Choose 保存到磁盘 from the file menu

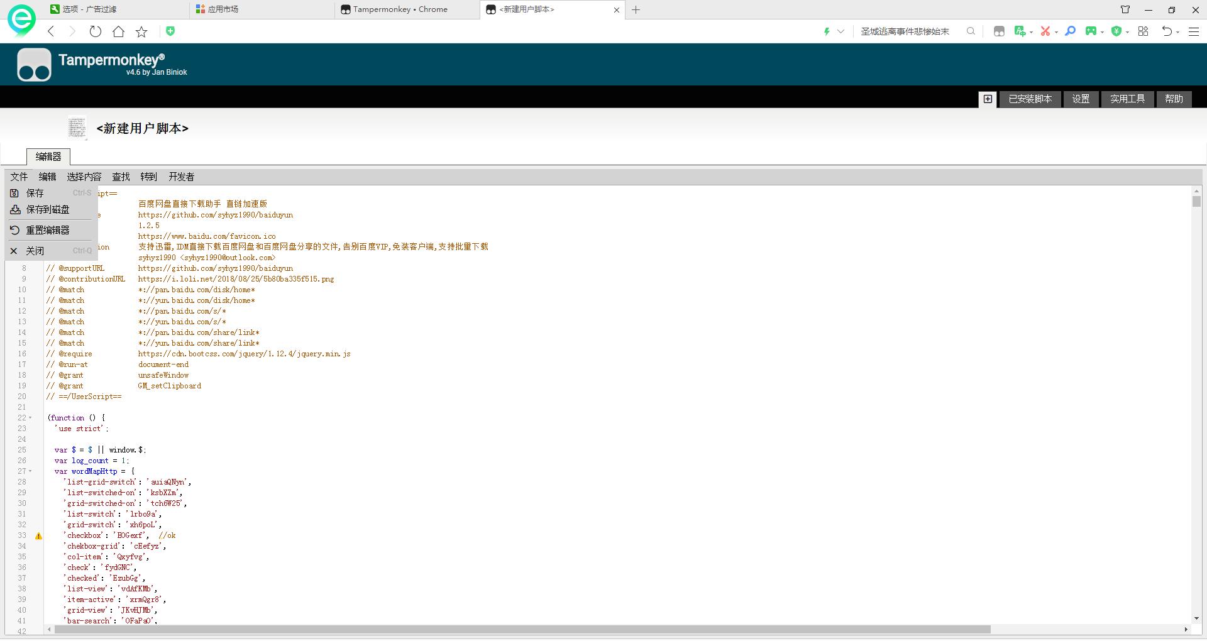(x=52, y=210)
